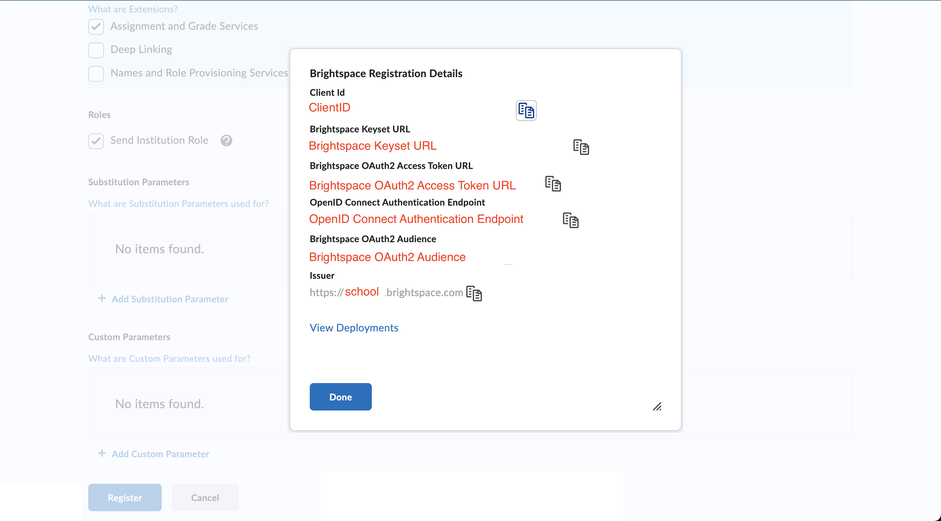Click Add Custom Parameter link
This screenshot has height=521, width=941.
[160, 454]
